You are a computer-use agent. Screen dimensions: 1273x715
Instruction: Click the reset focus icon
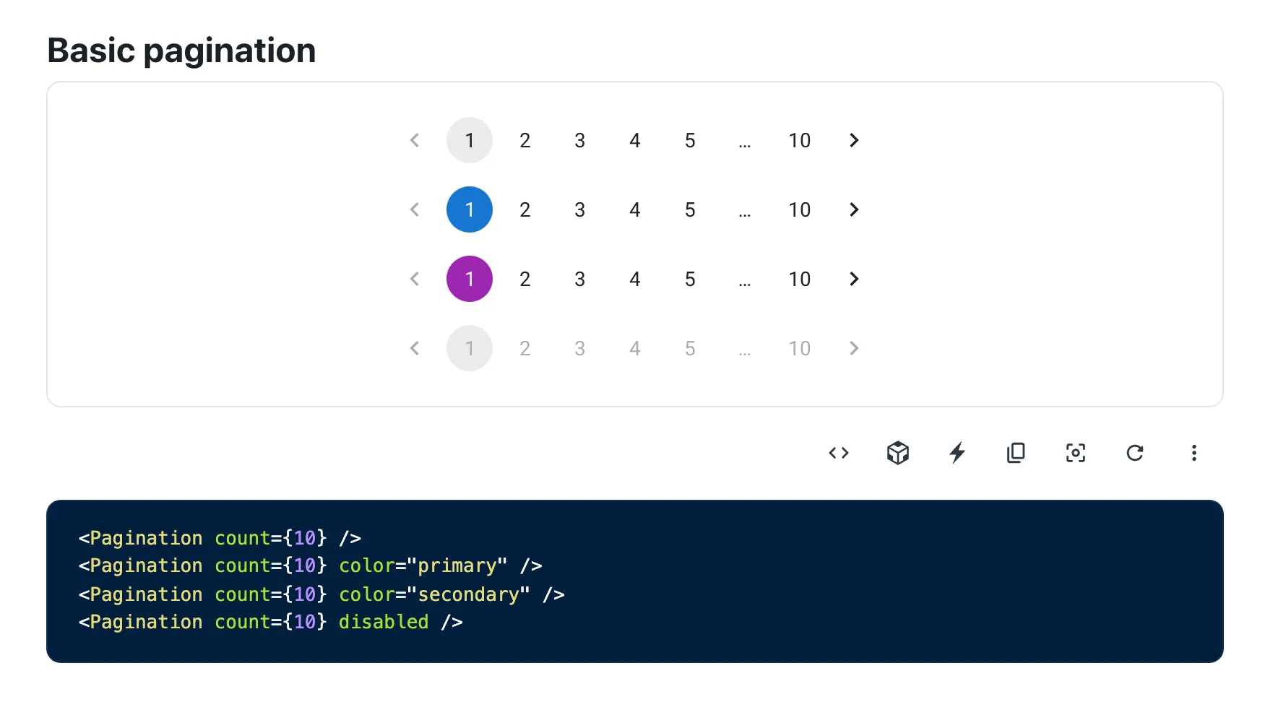[1075, 453]
